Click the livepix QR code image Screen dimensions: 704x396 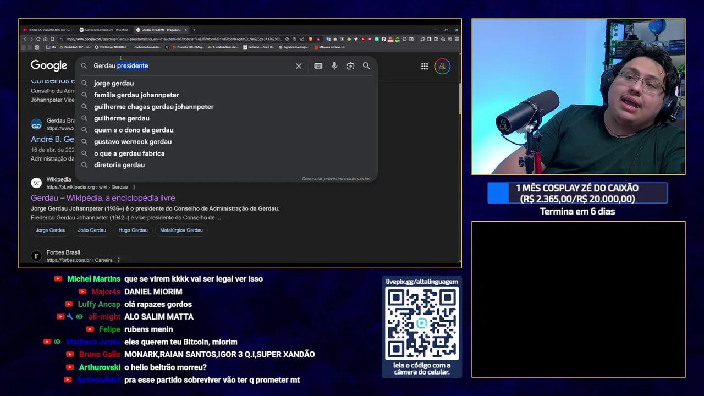[422, 323]
